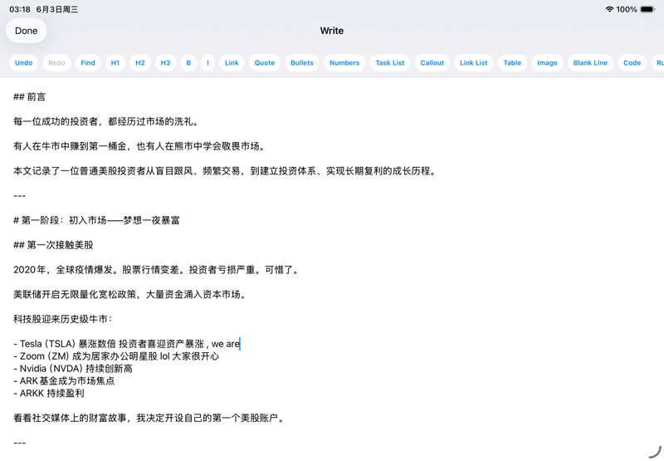Viewport: 664px width, 461px height.
Task: Insert an H3 heading
Action: coord(165,62)
